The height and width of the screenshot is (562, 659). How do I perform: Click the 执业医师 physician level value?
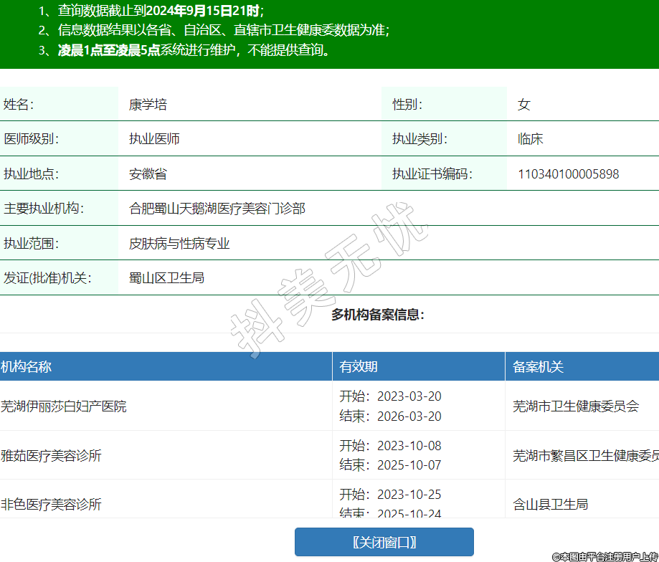(154, 139)
